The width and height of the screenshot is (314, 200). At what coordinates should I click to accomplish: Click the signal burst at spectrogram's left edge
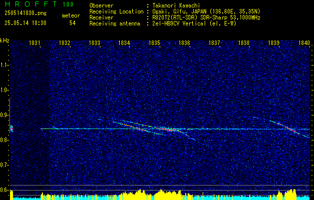point(11,128)
